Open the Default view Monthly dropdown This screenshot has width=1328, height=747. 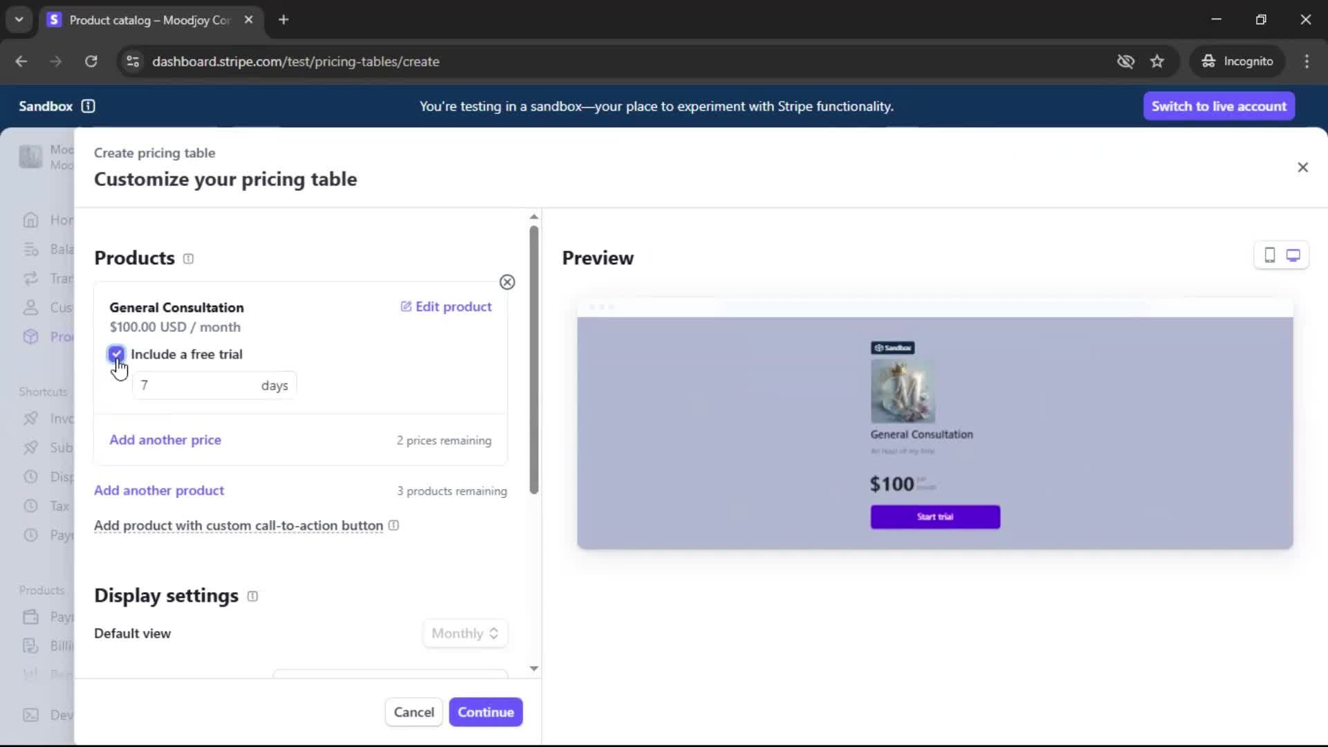click(465, 634)
